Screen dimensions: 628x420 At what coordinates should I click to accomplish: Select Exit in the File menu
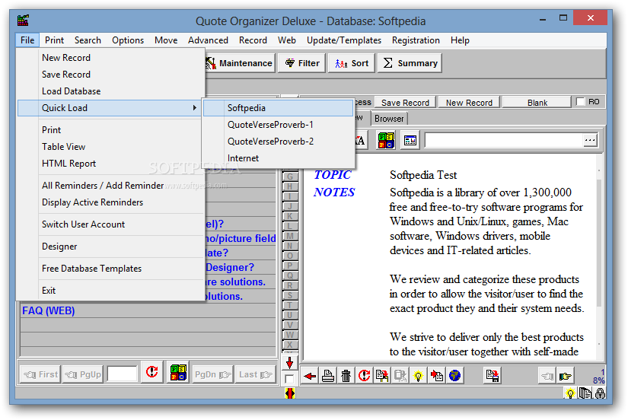[x=110, y=291]
